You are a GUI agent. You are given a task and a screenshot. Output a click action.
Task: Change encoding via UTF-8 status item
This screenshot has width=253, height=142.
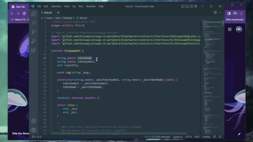pos(188,137)
